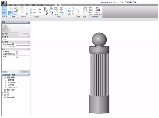Click the Move tool icon
Image resolution: width=159 pixels, height=118 pixels.
[x=46, y=13]
